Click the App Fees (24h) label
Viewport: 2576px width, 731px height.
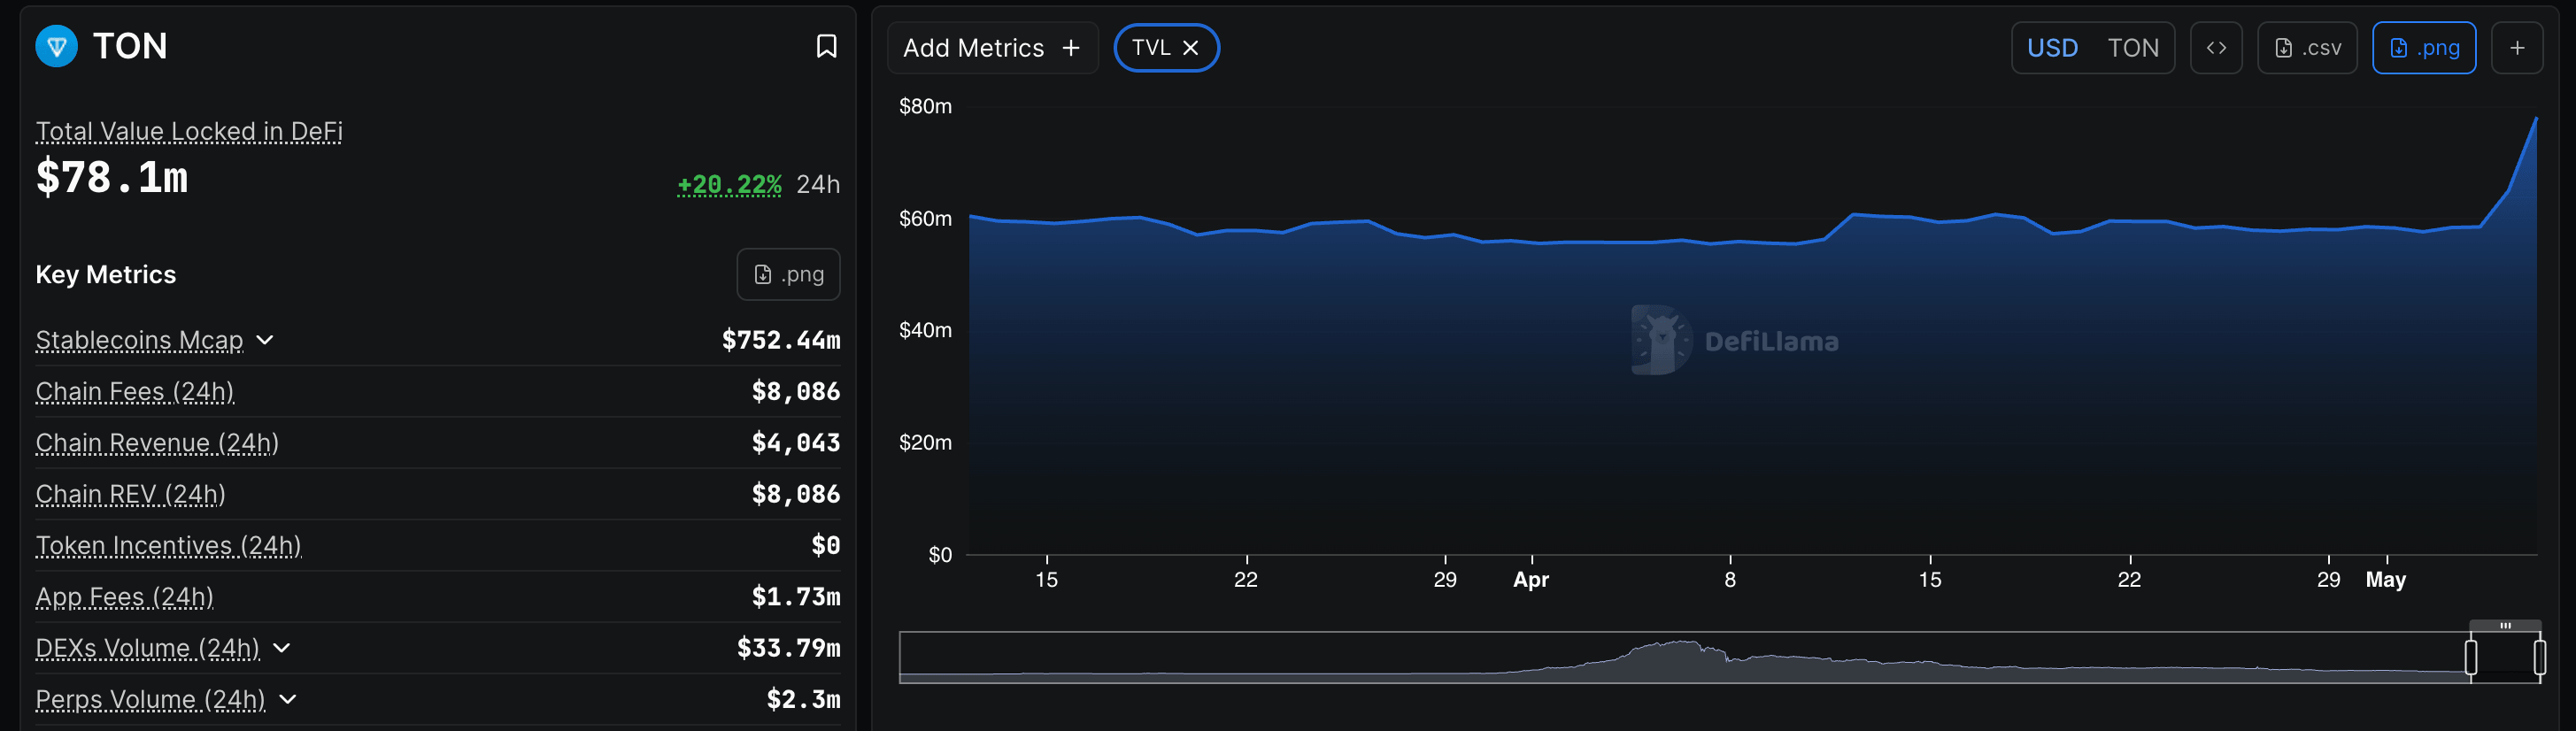click(x=124, y=597)
